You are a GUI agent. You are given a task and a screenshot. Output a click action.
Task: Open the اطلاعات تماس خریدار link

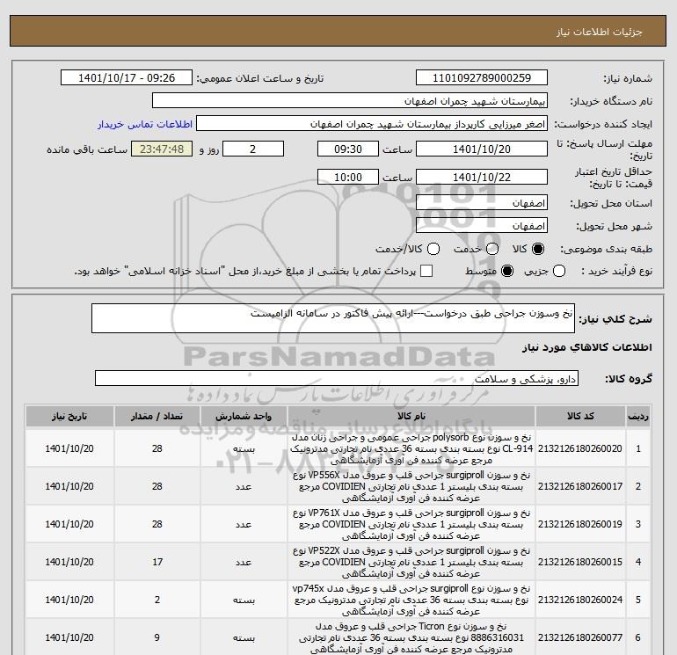tap(145, 124)
